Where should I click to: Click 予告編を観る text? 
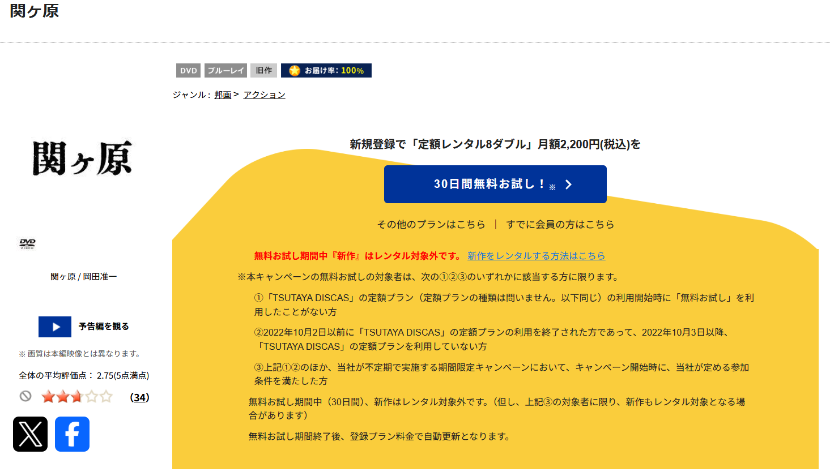pyautogui.click(x=104, y=327)
